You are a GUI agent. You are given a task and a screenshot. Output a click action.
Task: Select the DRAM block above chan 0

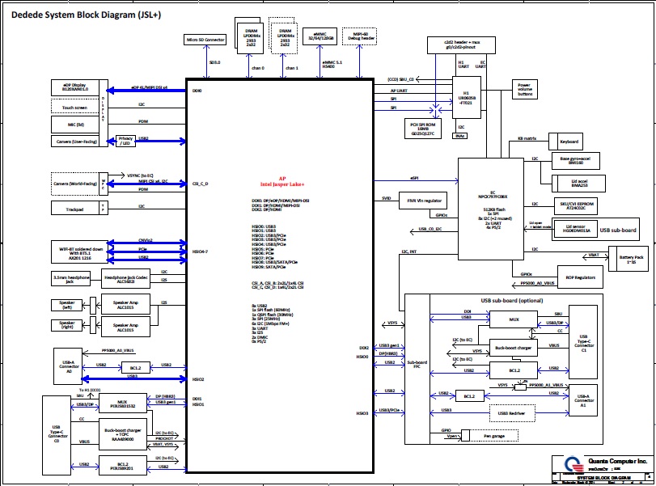pyautogui.click(x=250, y=38)
